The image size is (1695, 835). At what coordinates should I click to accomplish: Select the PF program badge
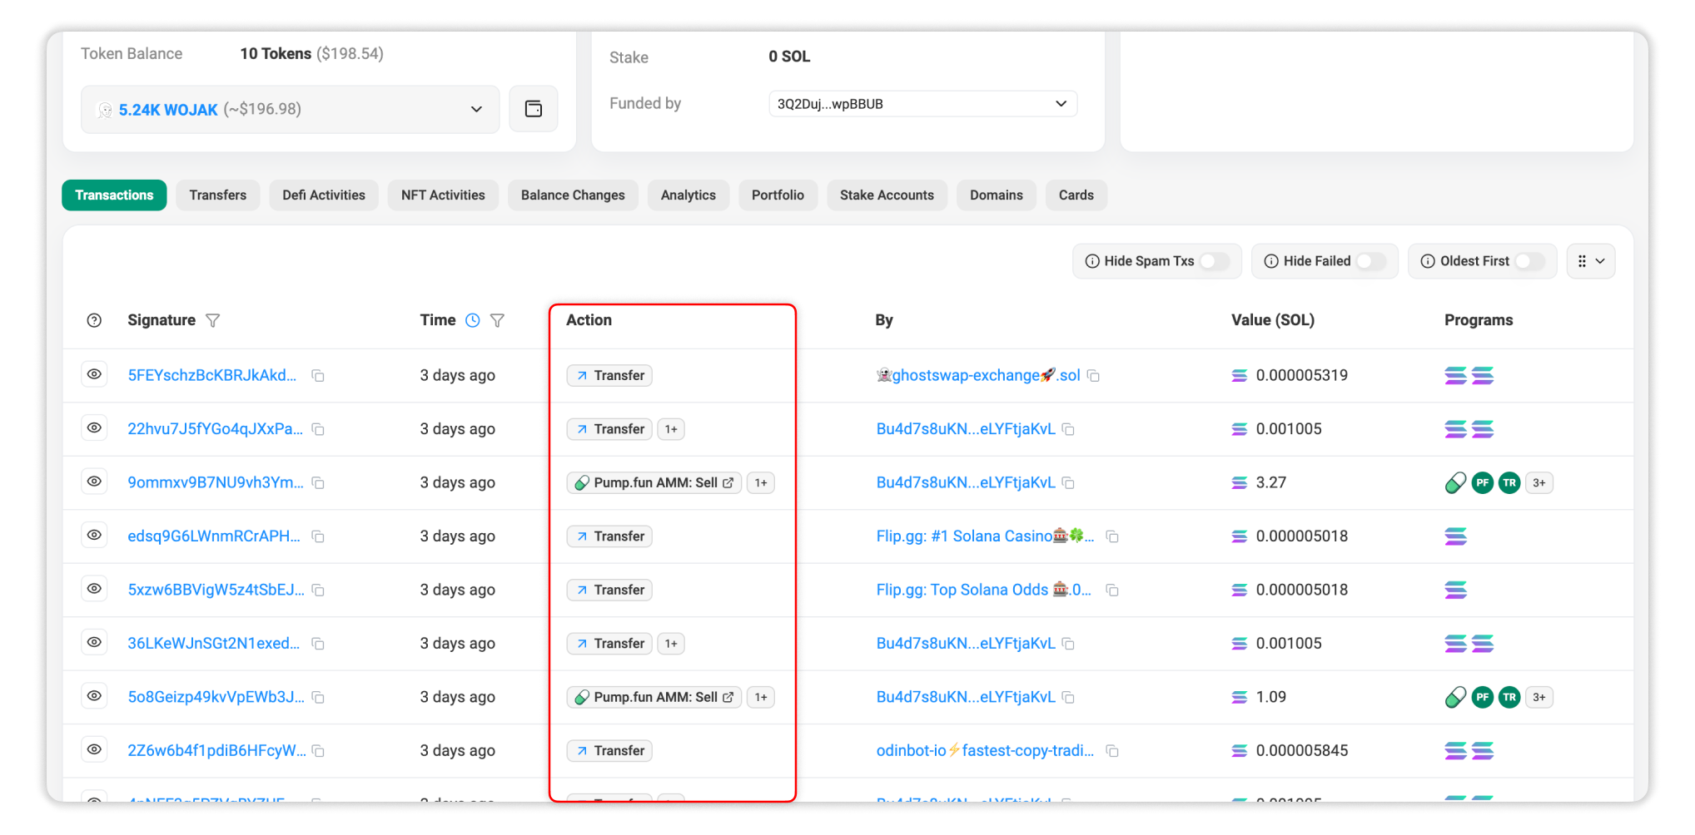[x=1482, y=482]
